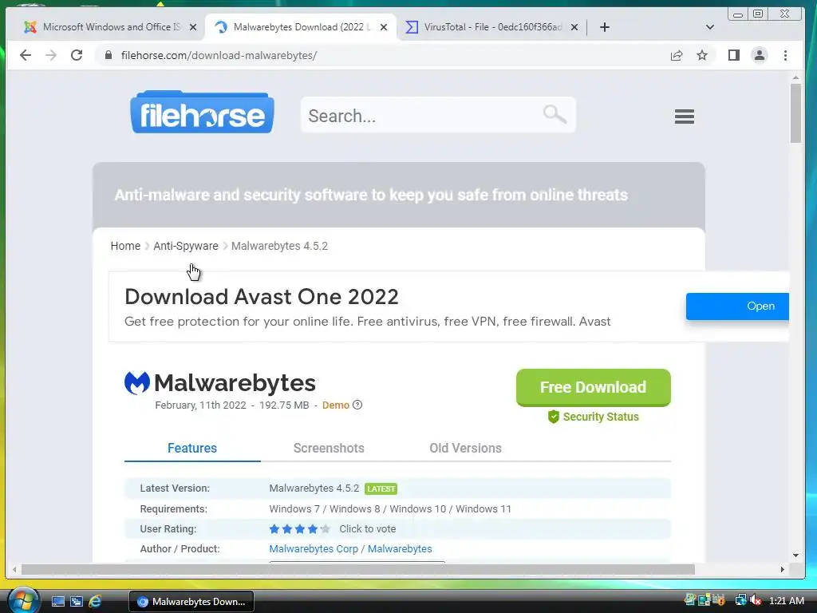
Task: Click the Demo help question icon
Action: point(357,405)
